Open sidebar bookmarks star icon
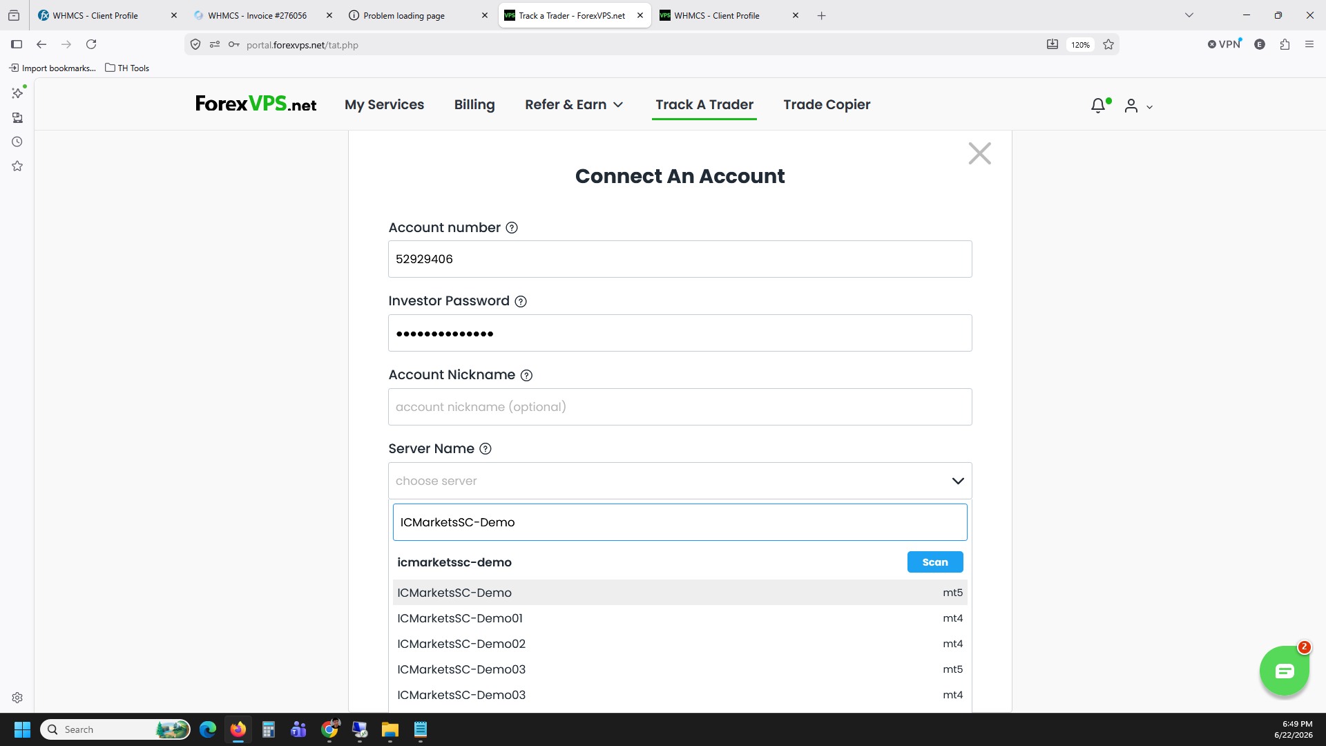 [x=17, y=166]
